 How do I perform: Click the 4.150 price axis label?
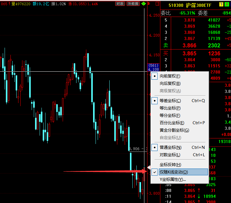[x=154, y=55]
